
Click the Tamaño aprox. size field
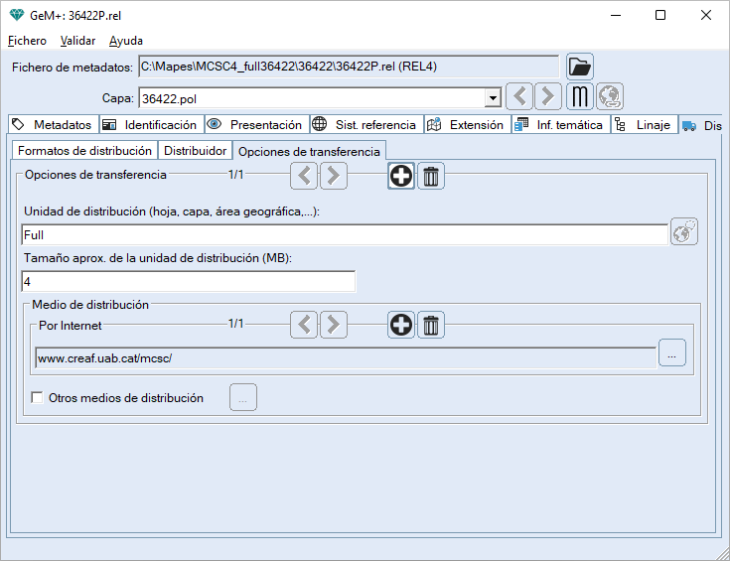[187, 282]
